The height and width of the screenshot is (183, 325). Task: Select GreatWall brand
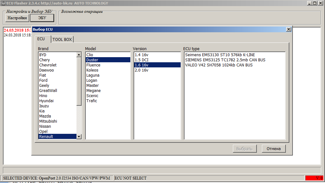(x=57, y=91)
